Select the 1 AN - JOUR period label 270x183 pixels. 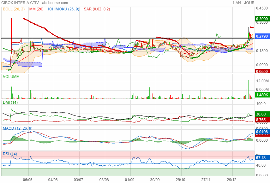coord(243,3)
